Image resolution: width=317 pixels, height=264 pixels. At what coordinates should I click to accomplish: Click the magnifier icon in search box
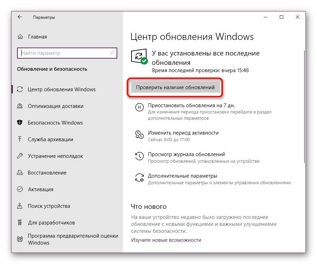112,53
